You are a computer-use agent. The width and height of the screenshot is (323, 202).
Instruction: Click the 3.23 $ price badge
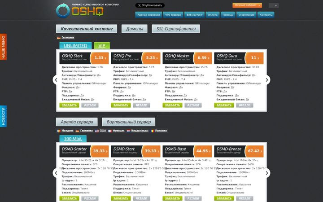[151, 58]
